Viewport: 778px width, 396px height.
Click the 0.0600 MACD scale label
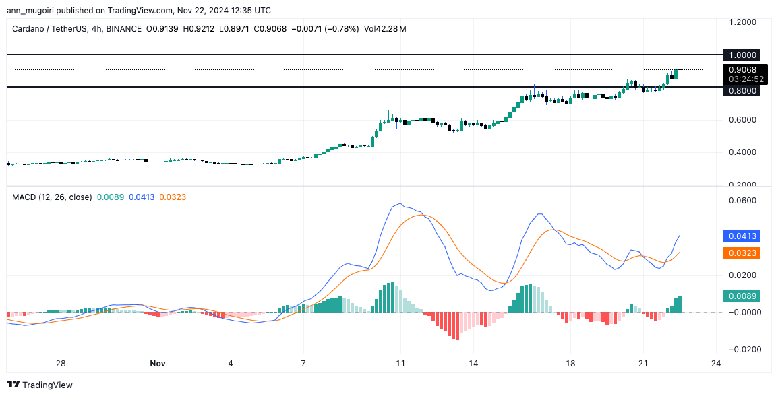coord(742,201)
